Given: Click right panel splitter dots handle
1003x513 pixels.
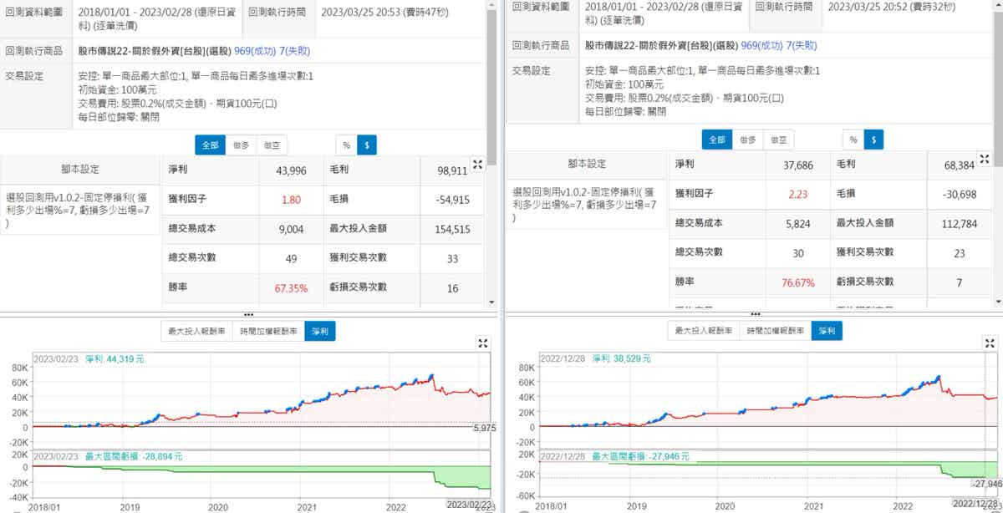Looking at the screenshot, I should tap(755, 315).
